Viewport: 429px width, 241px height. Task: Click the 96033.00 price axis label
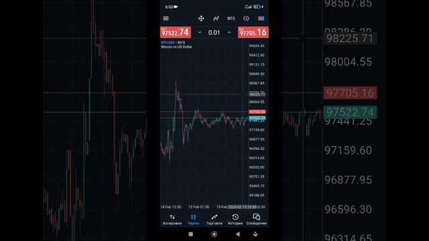point(257,167)
